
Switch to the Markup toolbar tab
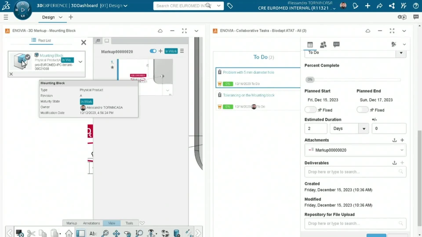coord(72,223)
